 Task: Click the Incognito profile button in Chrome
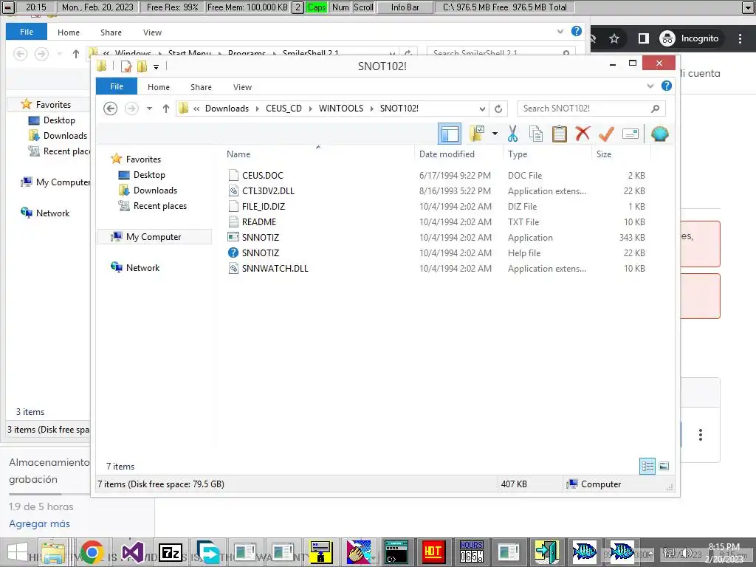pos(690,38)
